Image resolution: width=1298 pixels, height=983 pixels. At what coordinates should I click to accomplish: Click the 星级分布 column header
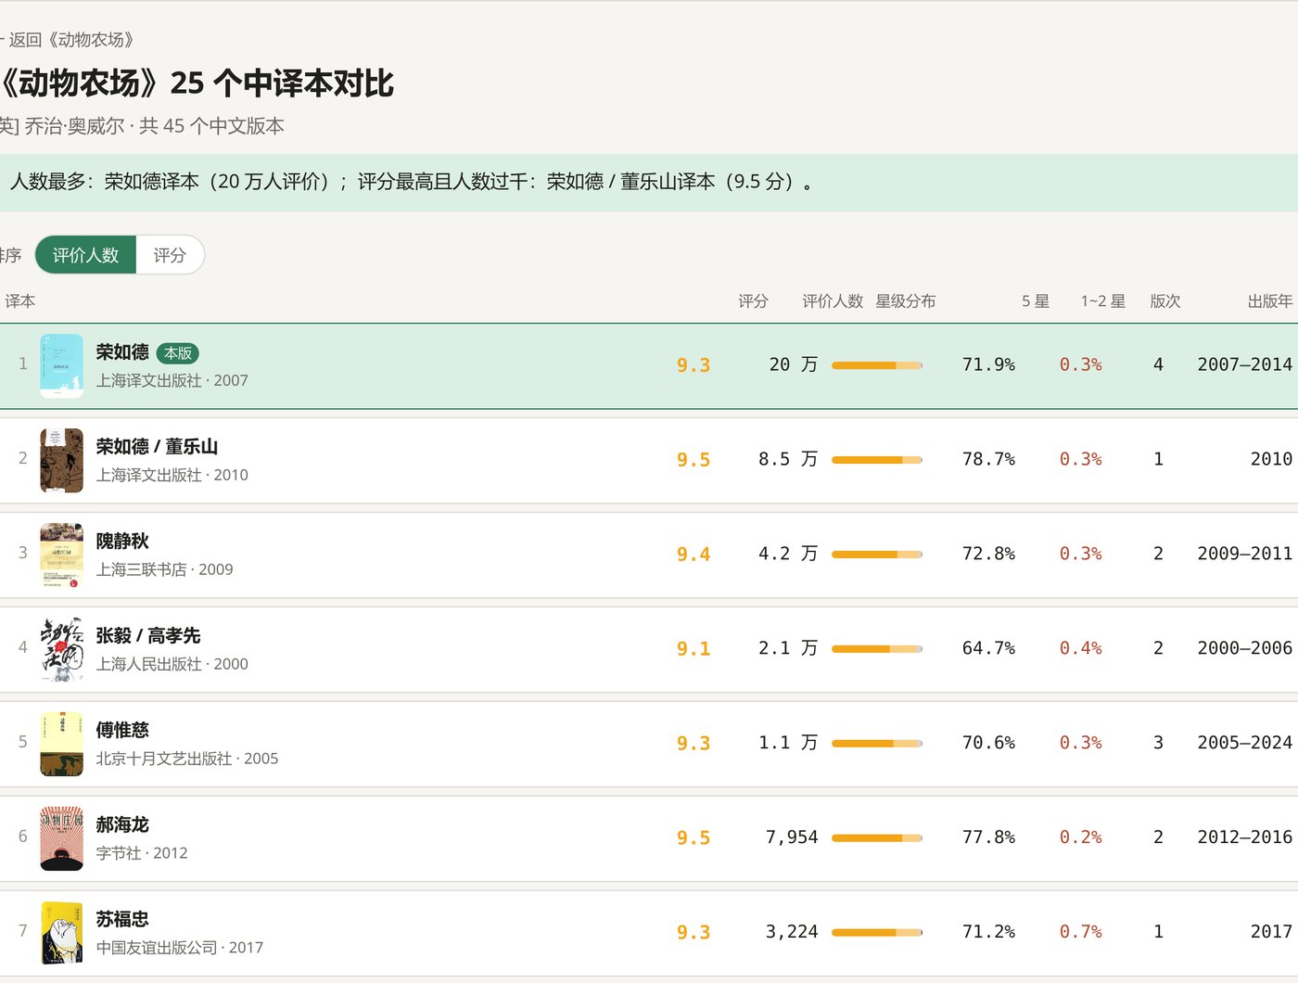click(906, 301)
